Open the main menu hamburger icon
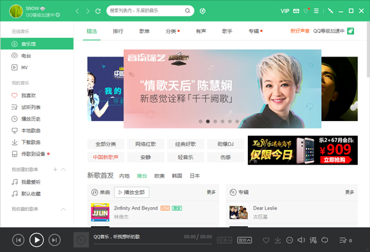This screenshot has width=370, height=252. (316, 11)
